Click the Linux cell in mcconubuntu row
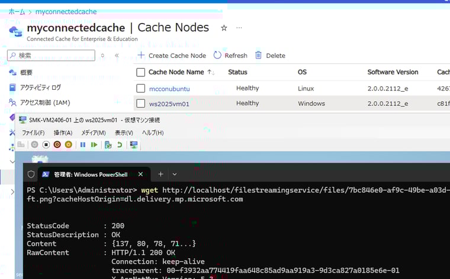Viewport: 450px width, 279px height. [x=306, y=89]
